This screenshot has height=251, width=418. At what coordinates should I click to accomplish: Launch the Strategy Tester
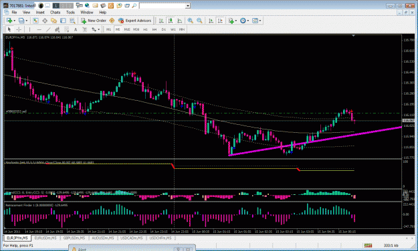click(x=72, y=21)
